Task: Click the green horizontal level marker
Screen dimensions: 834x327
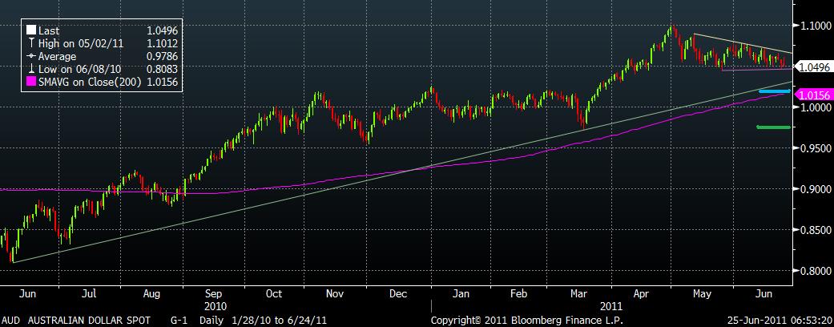Action: point(773,127)
